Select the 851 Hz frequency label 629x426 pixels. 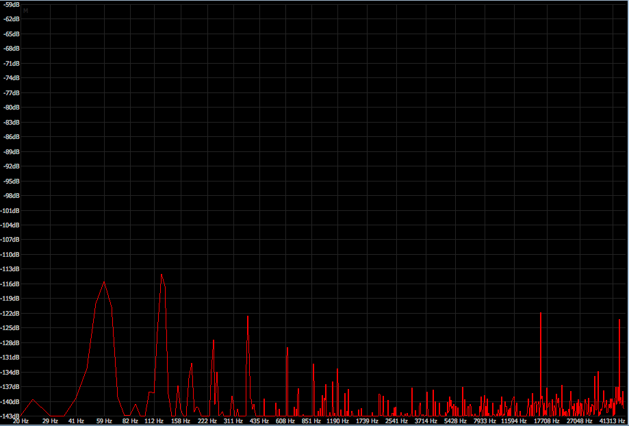click(311, 421)
